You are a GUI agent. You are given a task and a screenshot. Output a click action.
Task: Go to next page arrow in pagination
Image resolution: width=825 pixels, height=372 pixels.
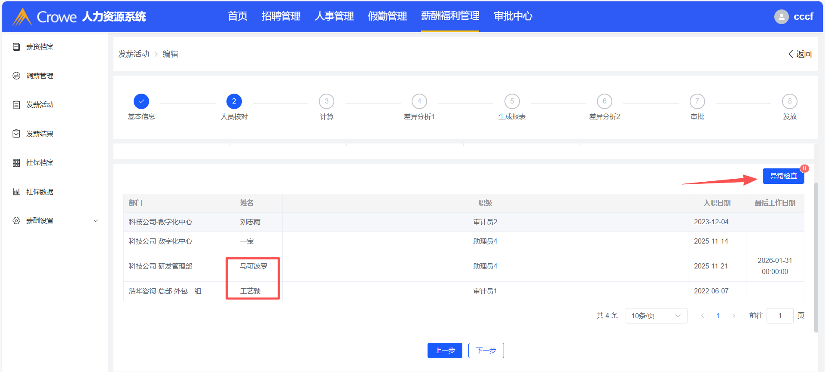coord(734,316)
